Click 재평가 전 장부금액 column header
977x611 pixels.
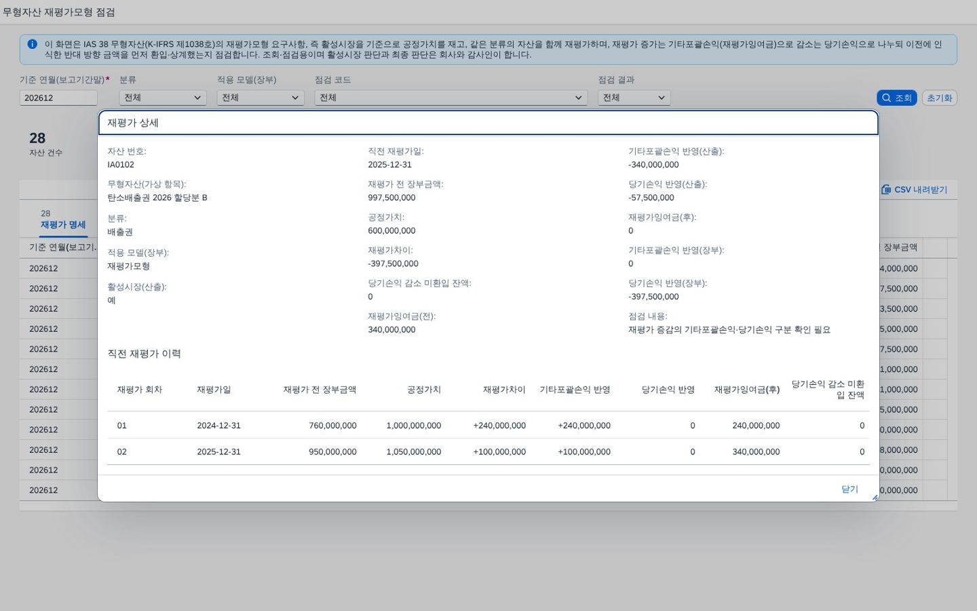[320, 390]
